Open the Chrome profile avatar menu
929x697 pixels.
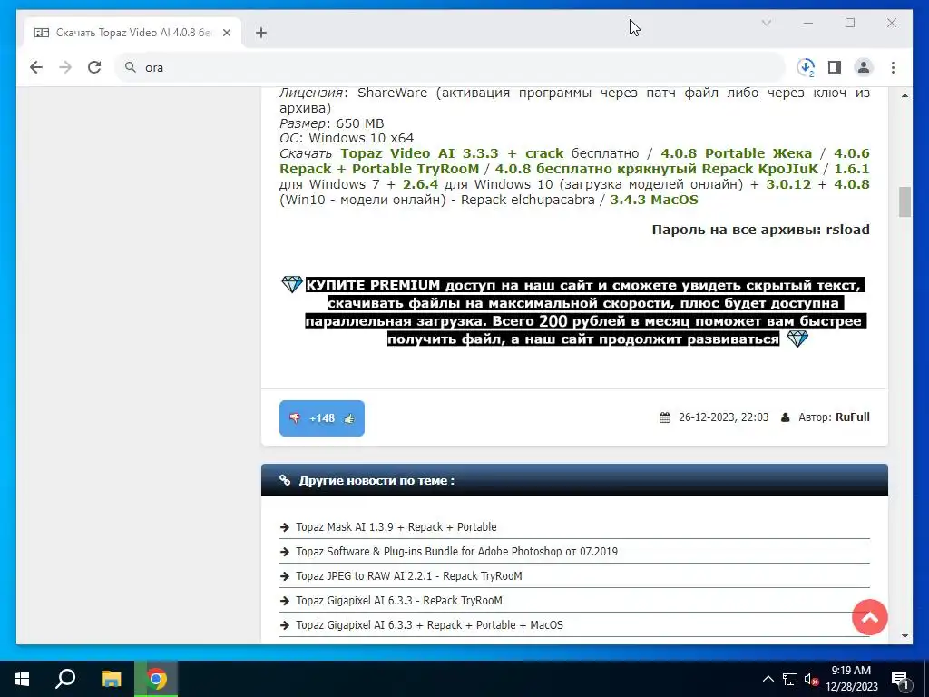(864, 67)
